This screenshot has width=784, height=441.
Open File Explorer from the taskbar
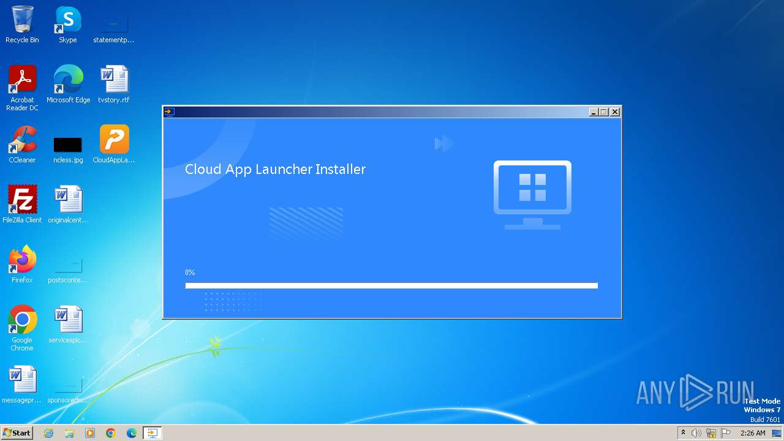pos(69,432)
